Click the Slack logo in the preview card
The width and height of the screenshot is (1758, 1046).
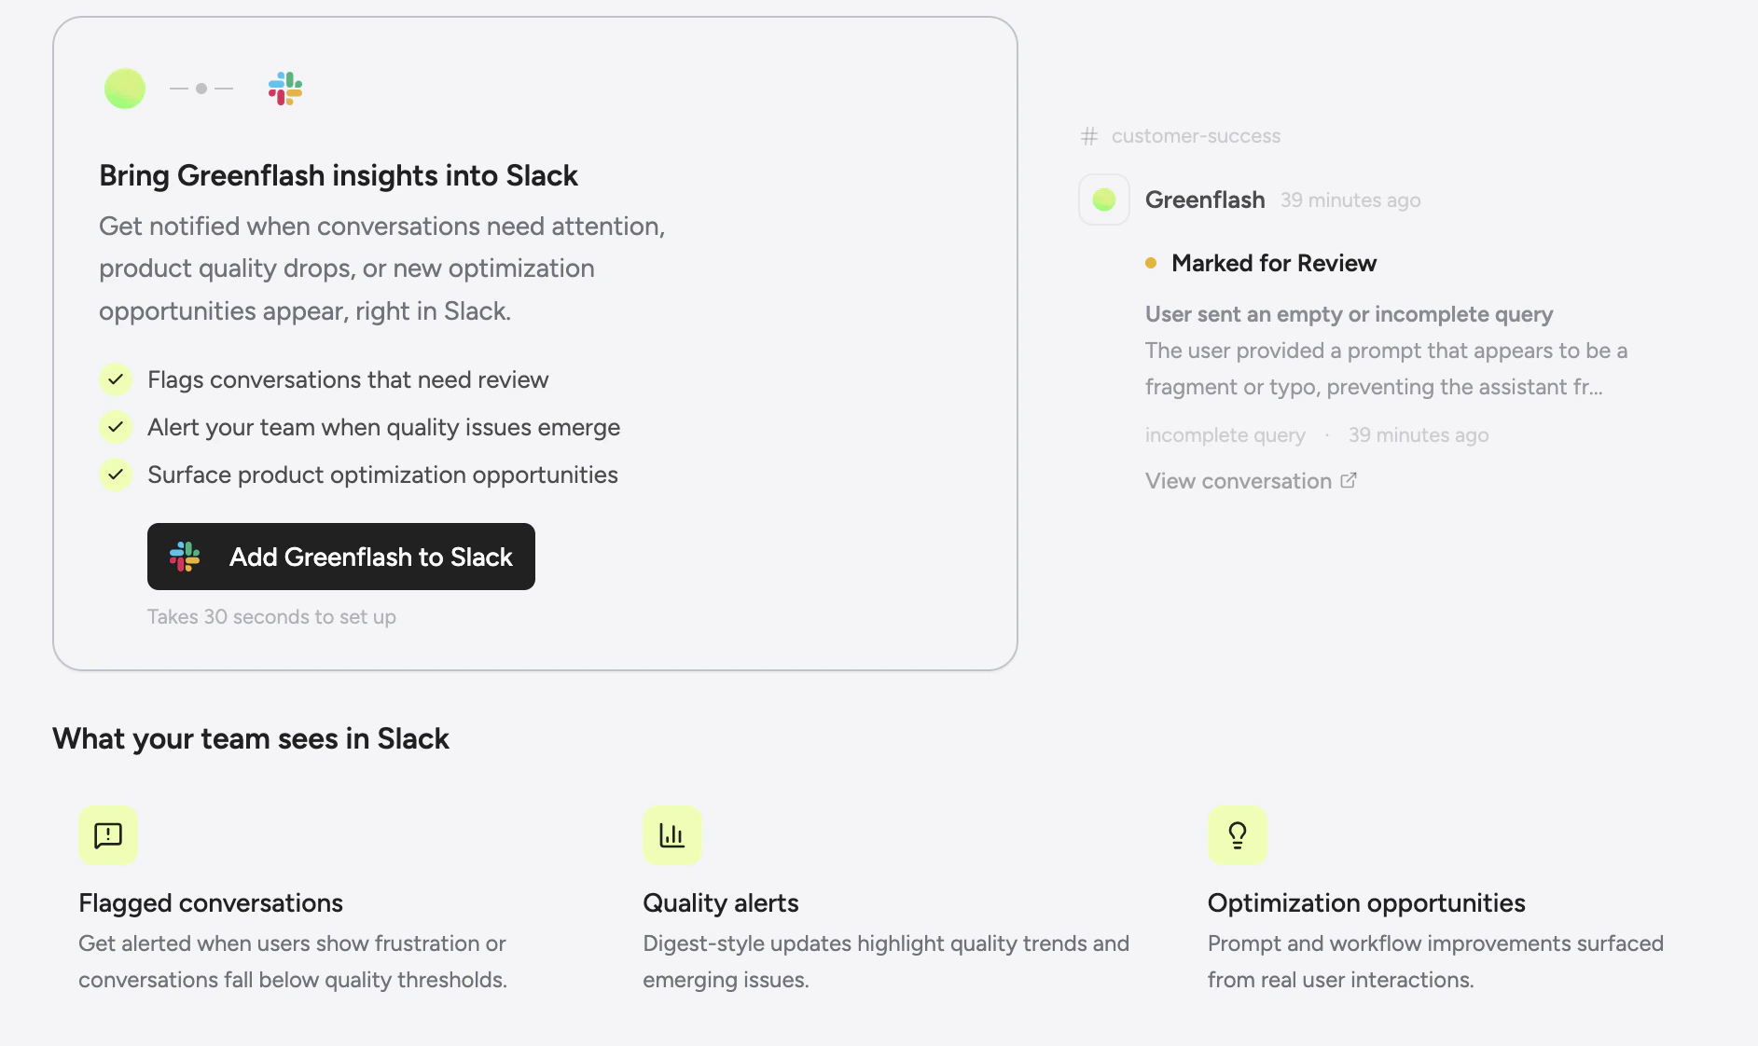(285, 89)
